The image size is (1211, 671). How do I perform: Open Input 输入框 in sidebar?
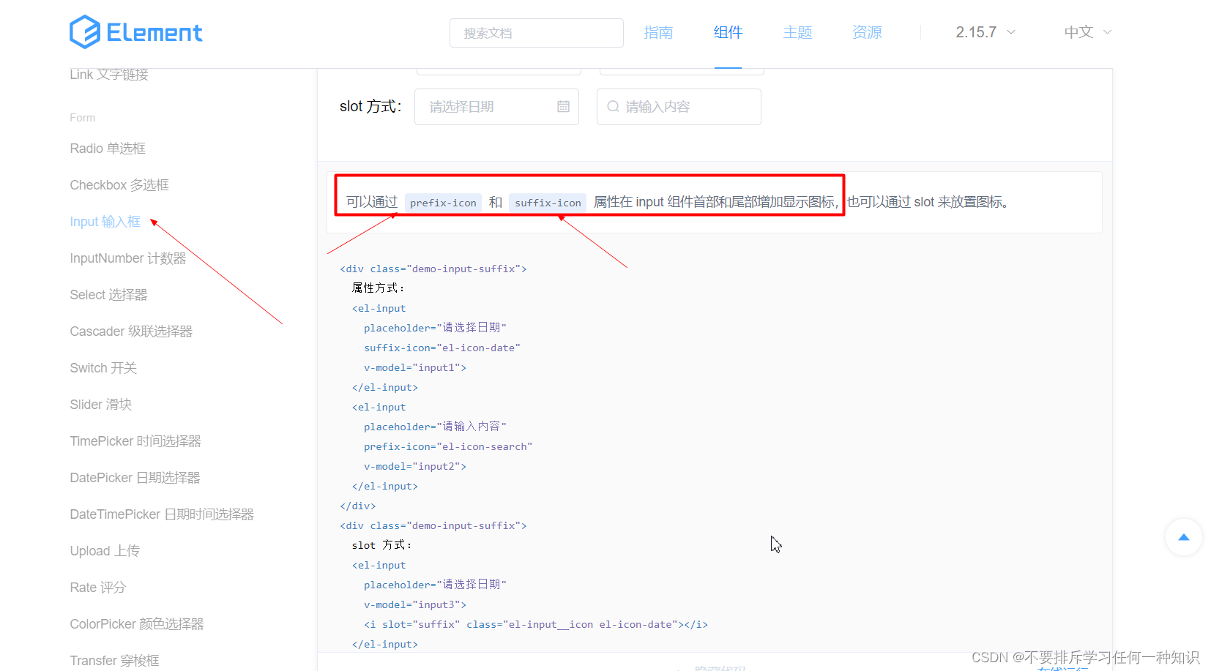point(105,222)
